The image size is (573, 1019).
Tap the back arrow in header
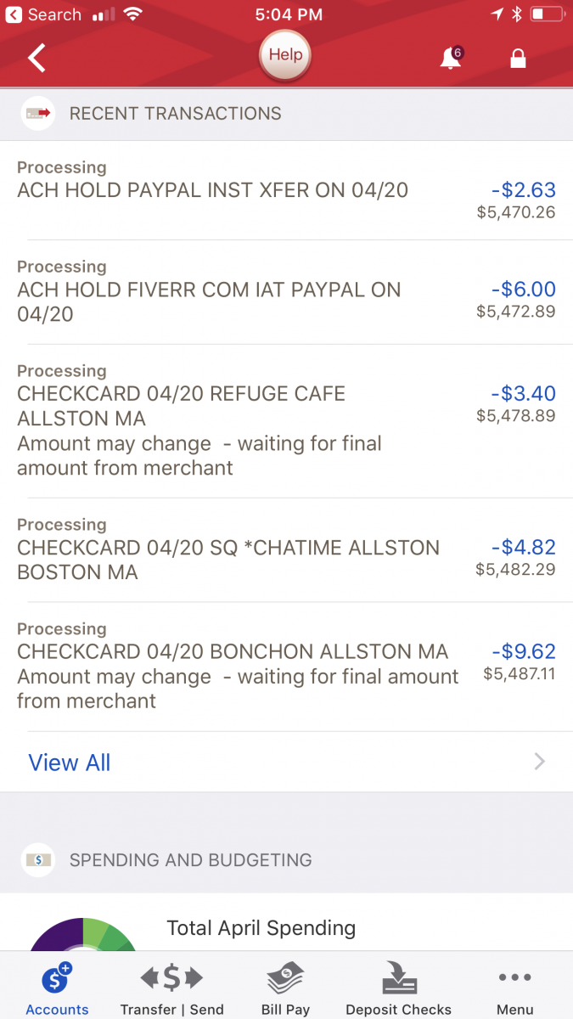37,58
